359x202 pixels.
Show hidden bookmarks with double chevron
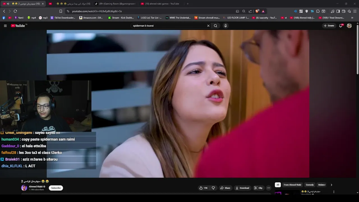coord(352,18)
